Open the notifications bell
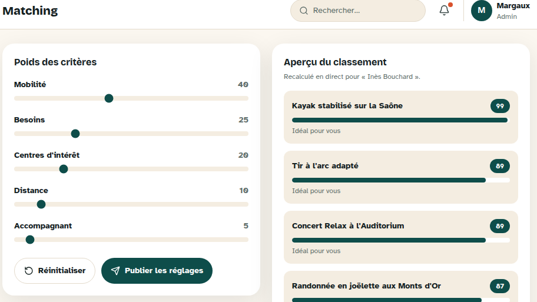Viewport: 537px width, 302px height. 444,10
